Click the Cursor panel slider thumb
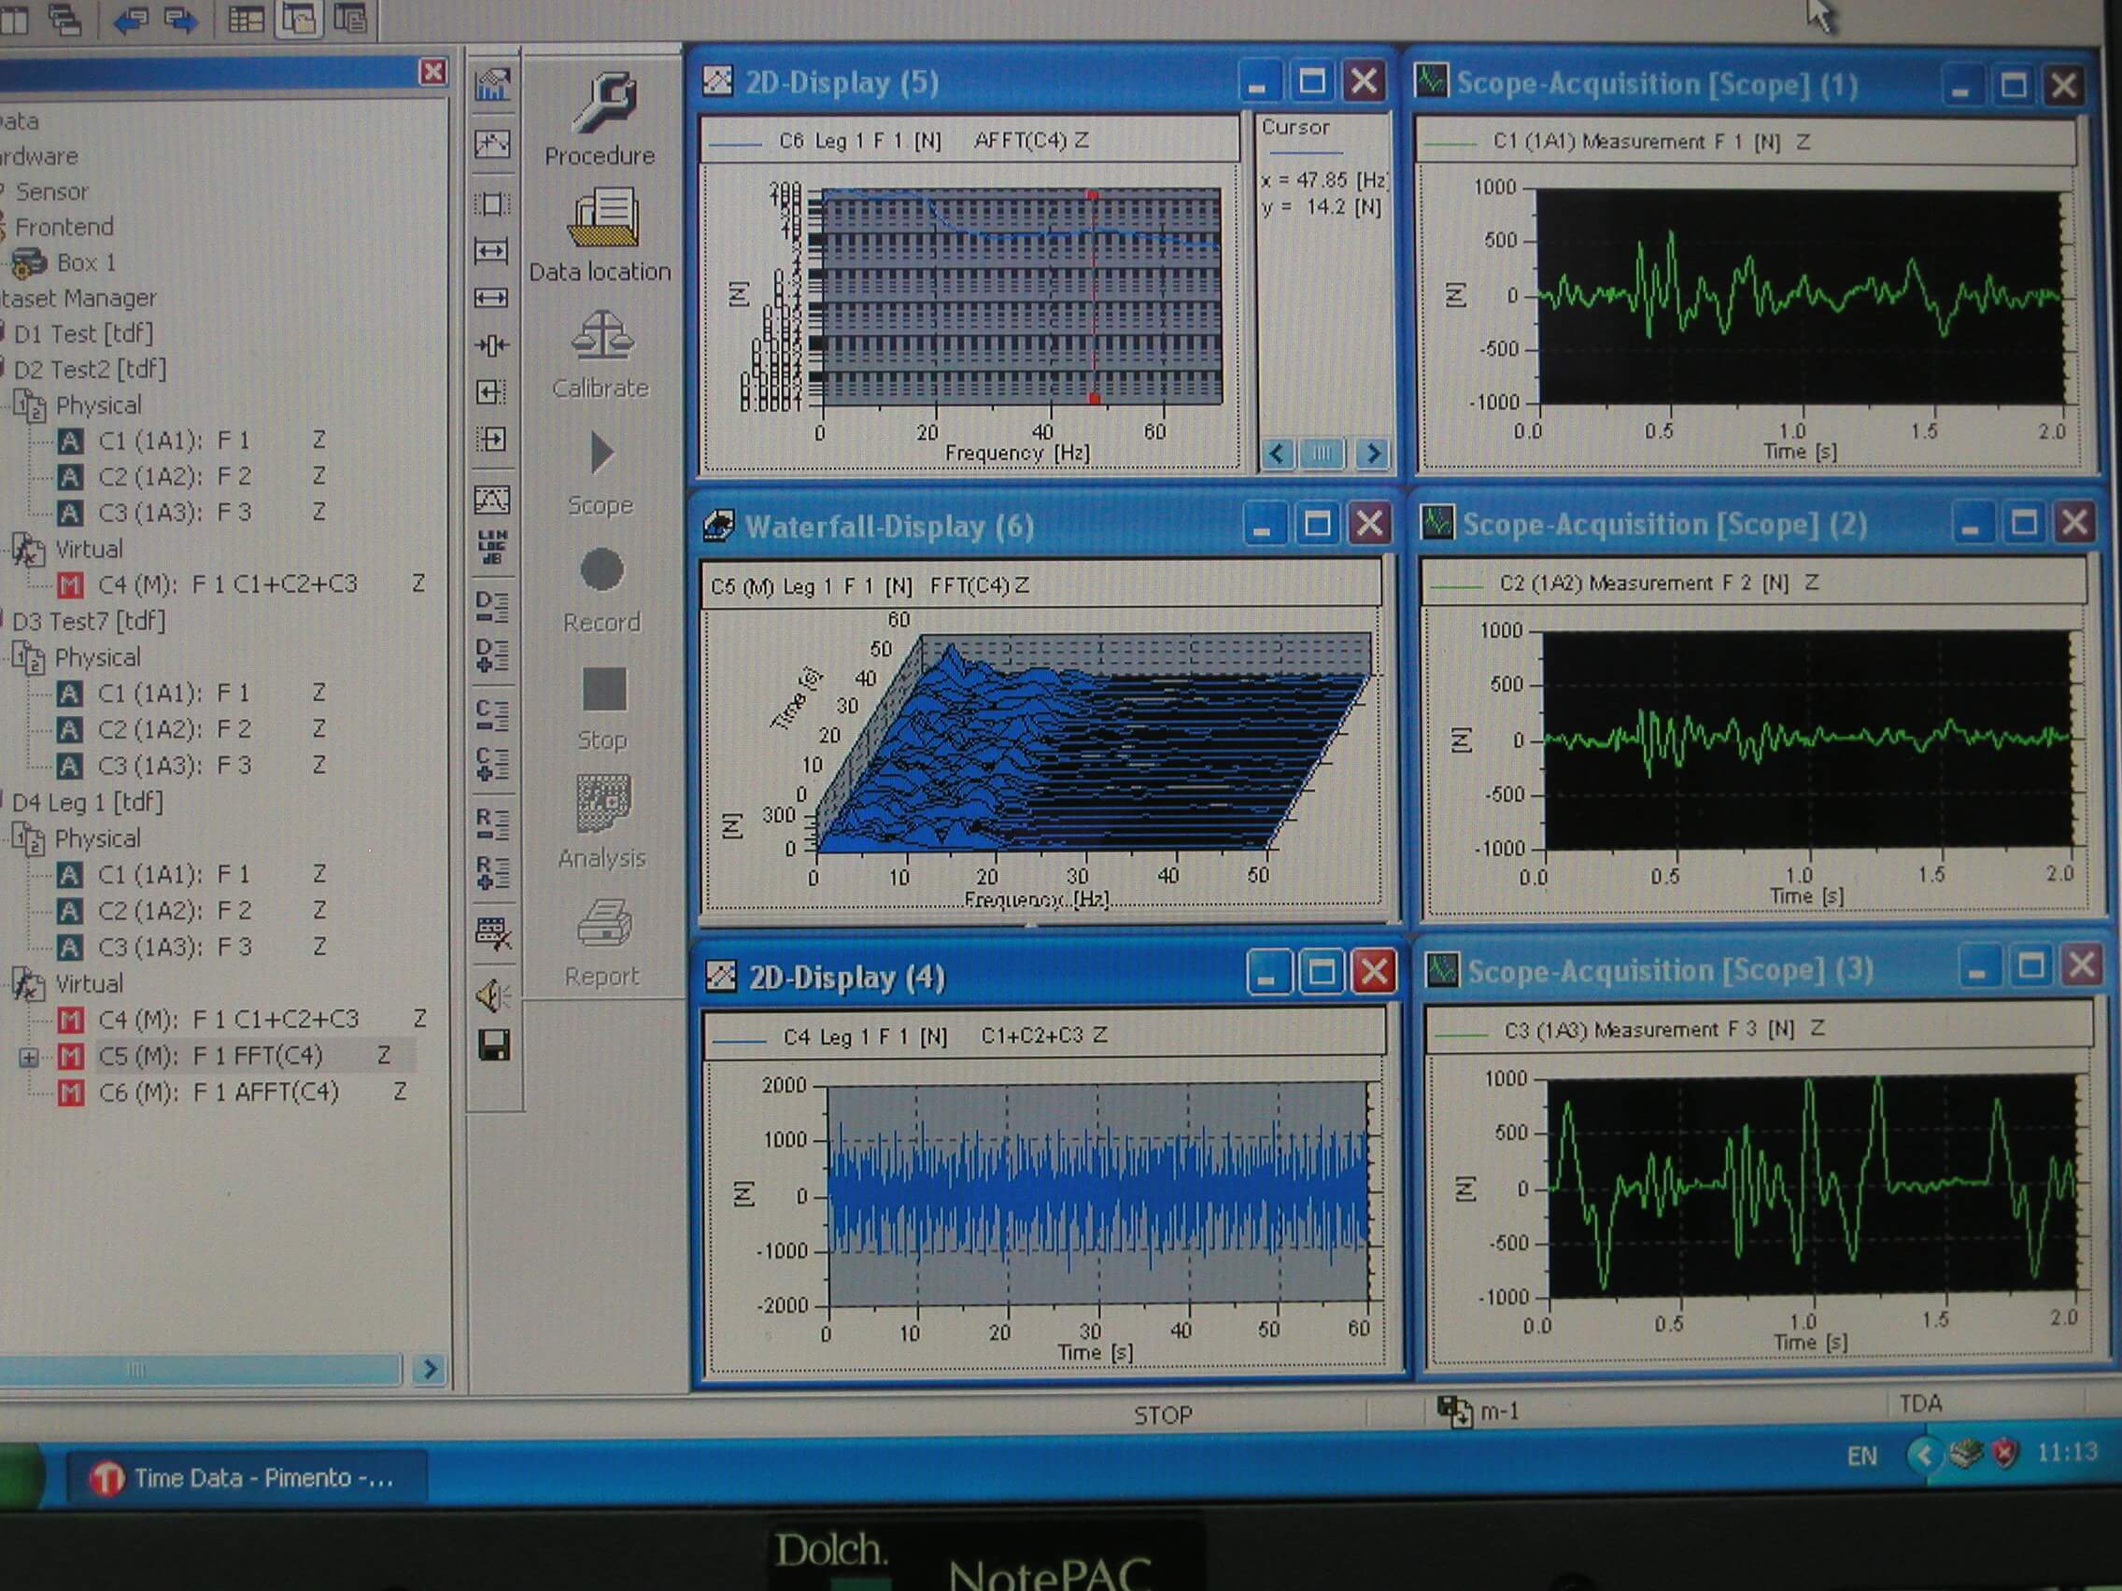This screenshot has width=2122, height=1591. [1323, 453]
